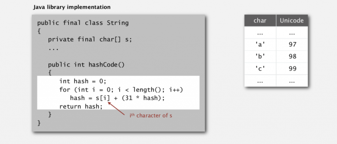The height and width of the screenshot is (144, 337).
Task: Click the Unicode value 99 cell
Action: (x=292, y=69)
